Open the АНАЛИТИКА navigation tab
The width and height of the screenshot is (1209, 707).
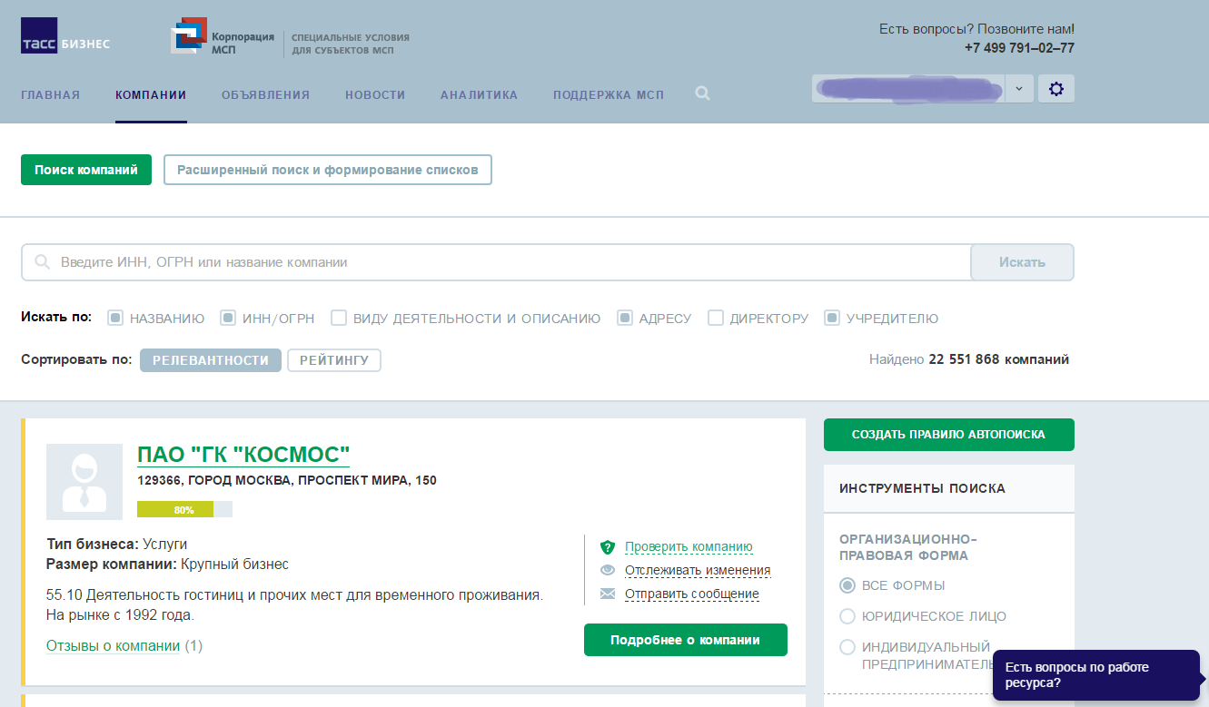[x=479, y=94]
